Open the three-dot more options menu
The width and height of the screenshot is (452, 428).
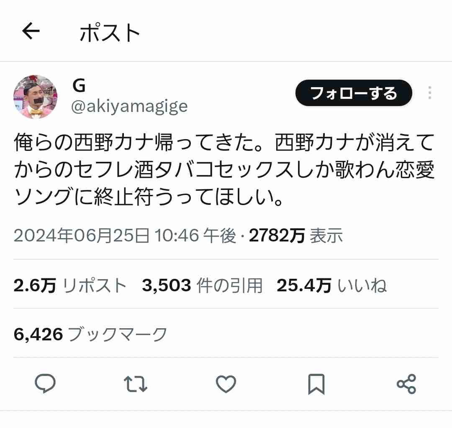[430, 93]
